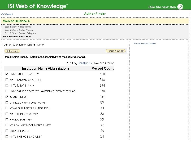Uncheck the UNIV CALIF BERKELEY checkbox
Viewport: 191px width, 143px height.
click(7, 74)
